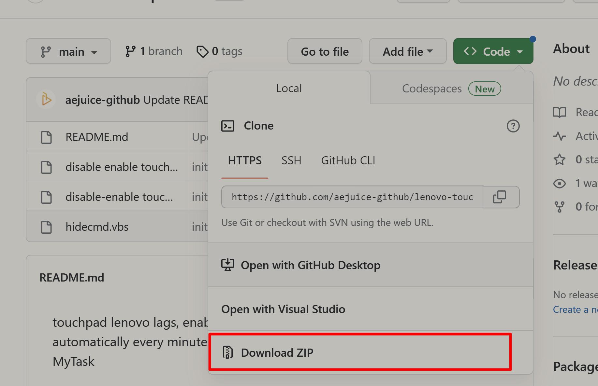598x386 pixels.
Task: Click the branch icon beside 1 branch
Action: pyautogui.click(x=130, y=51)
